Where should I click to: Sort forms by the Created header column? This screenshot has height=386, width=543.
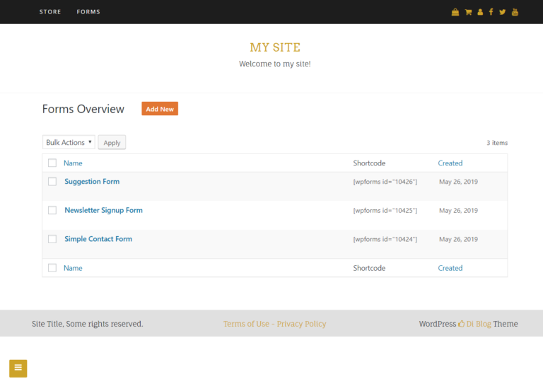[450, 163]
